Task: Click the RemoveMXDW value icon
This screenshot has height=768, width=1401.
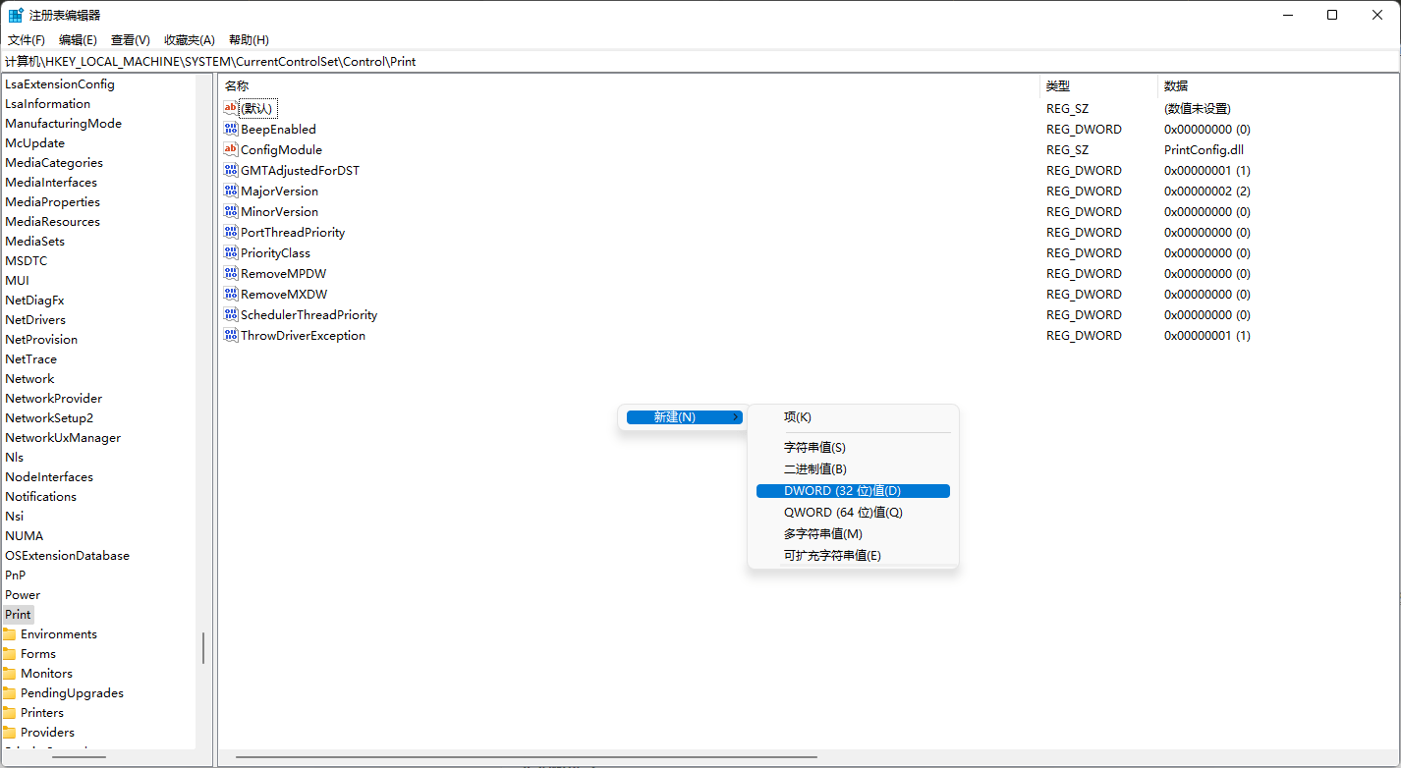Action: (x=231, y=294)
